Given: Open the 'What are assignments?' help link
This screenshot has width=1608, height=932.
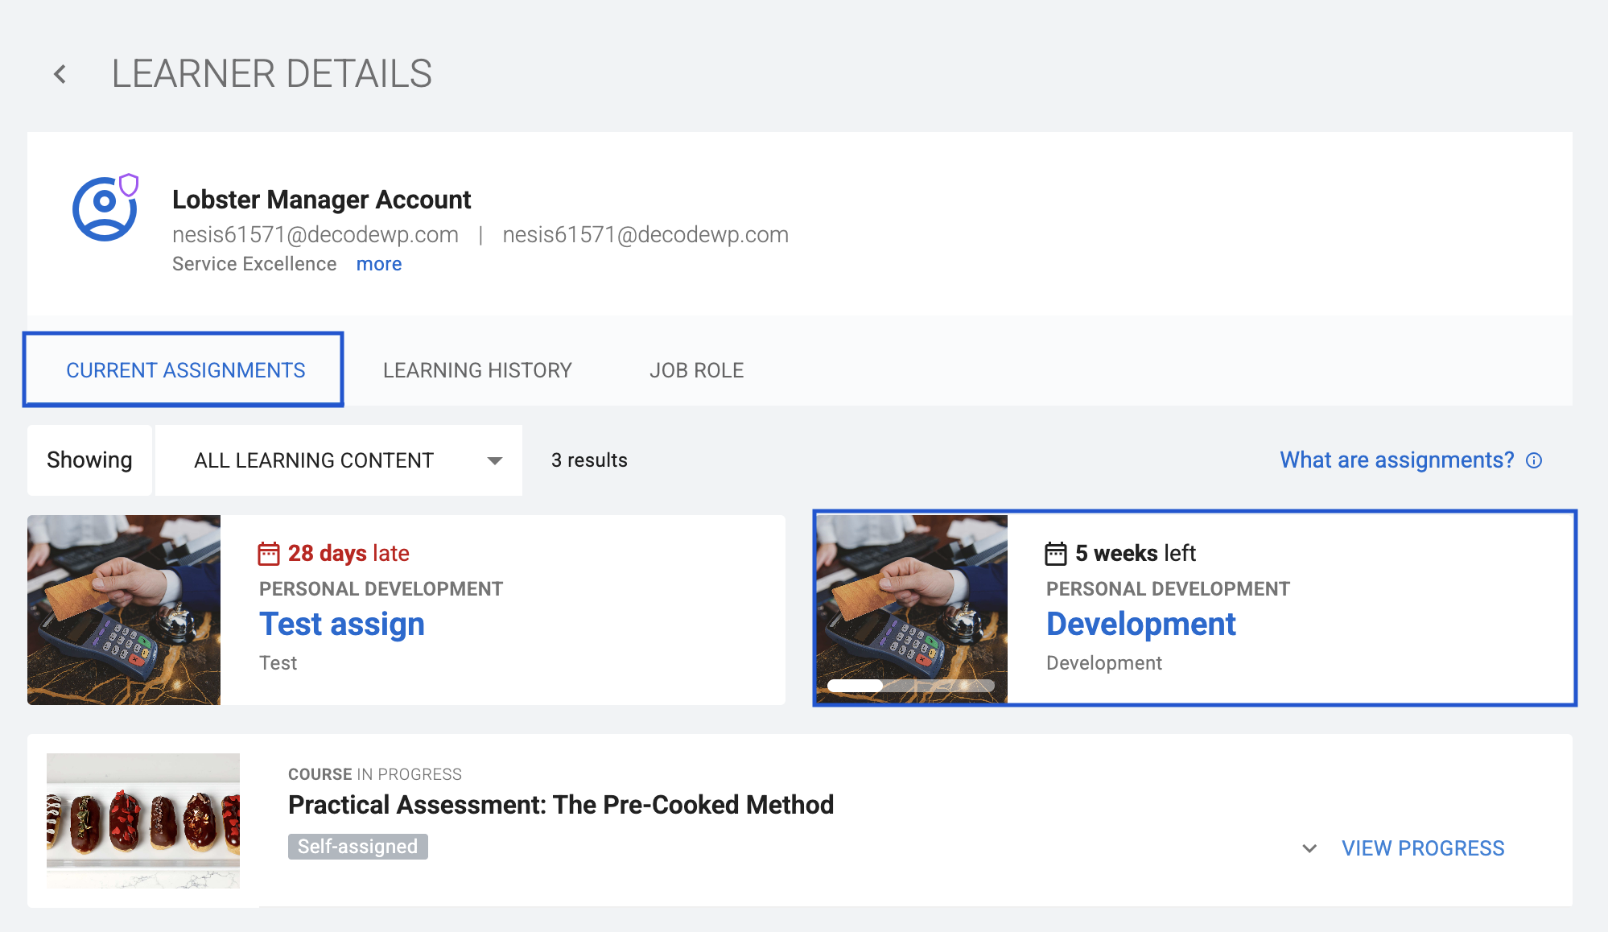Looking at the screenshot, I should click(1396, 460).
